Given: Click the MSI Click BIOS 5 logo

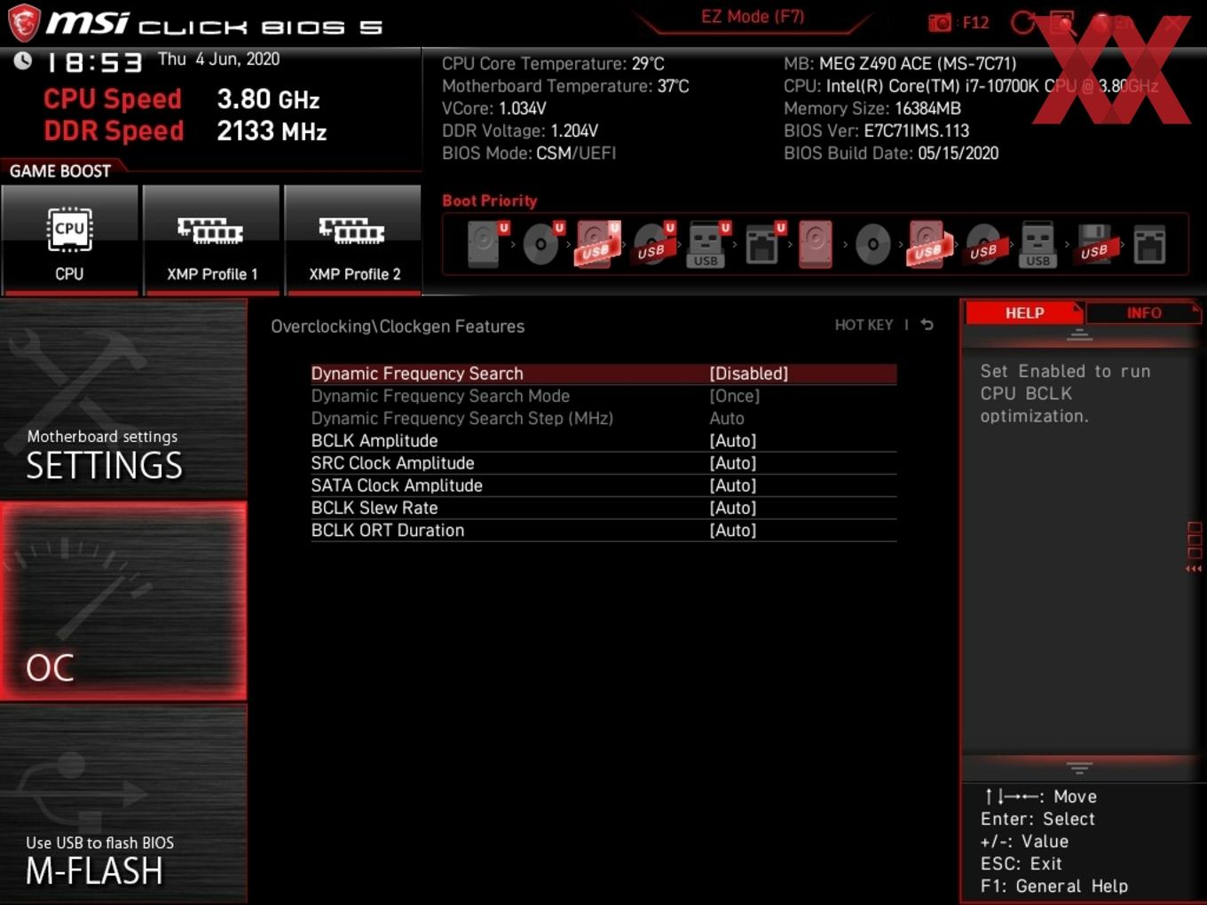Looking at the screenshot, I should tap(195, 23).
